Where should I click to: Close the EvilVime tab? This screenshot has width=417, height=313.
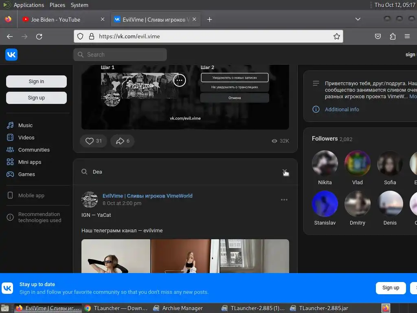[194, 19]
